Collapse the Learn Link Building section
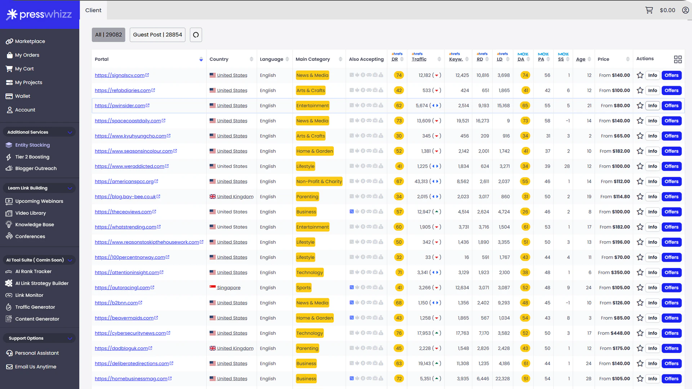The image size is (692, 389). (x=70, y=188)
